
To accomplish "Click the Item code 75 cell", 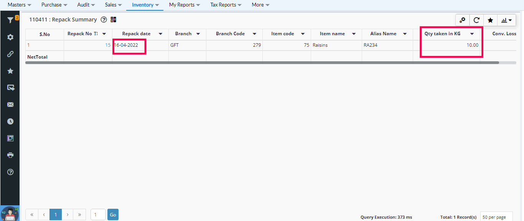I will (x=287, y=45).
